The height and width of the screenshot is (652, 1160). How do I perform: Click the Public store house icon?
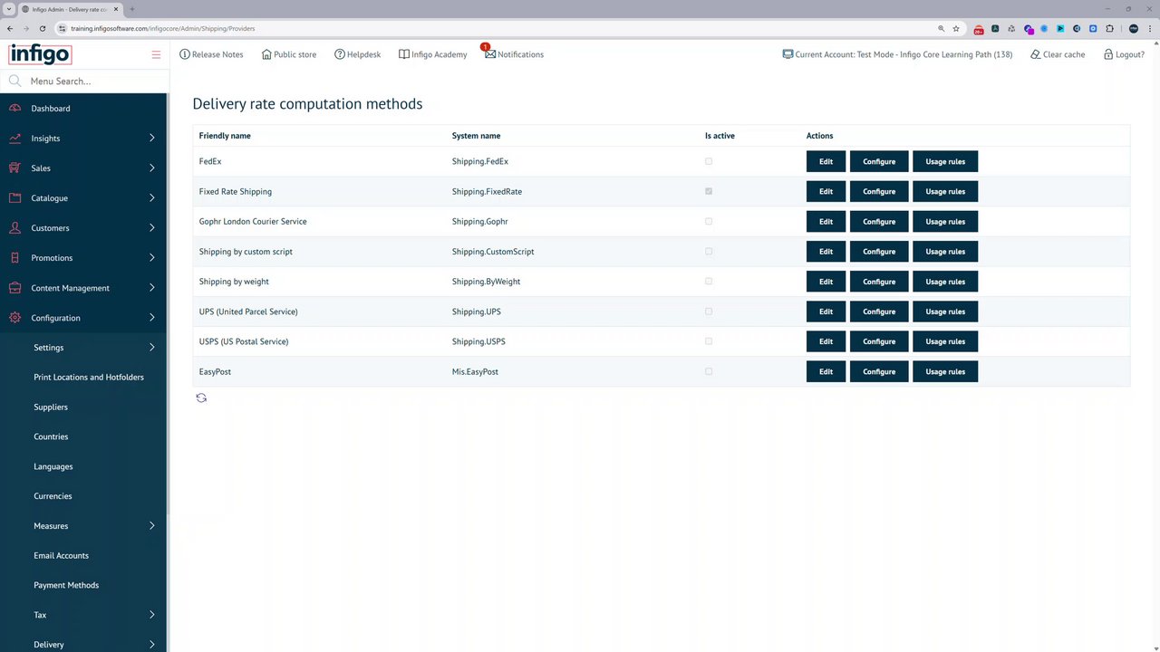coord(266,54)
